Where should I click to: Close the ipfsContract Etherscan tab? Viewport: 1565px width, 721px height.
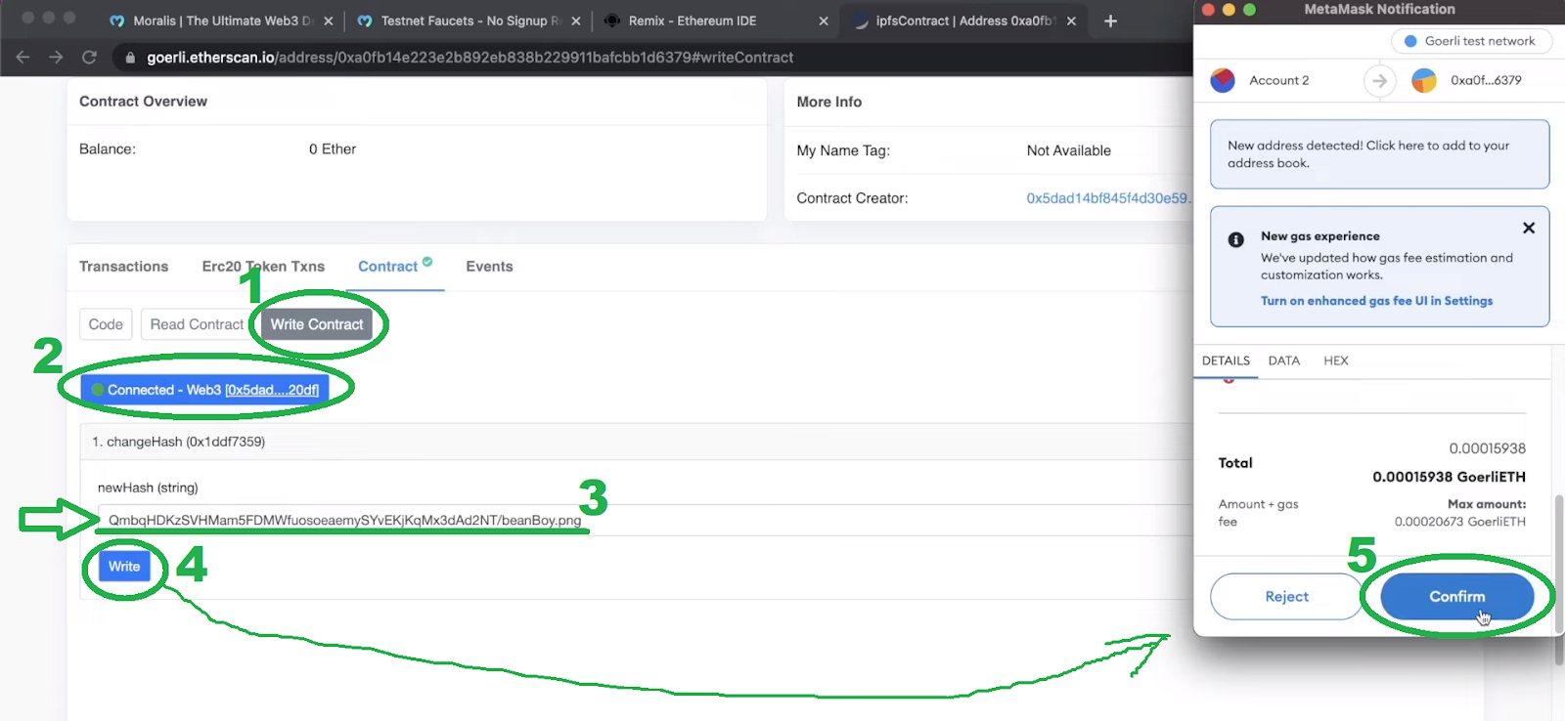point(1071,21)
